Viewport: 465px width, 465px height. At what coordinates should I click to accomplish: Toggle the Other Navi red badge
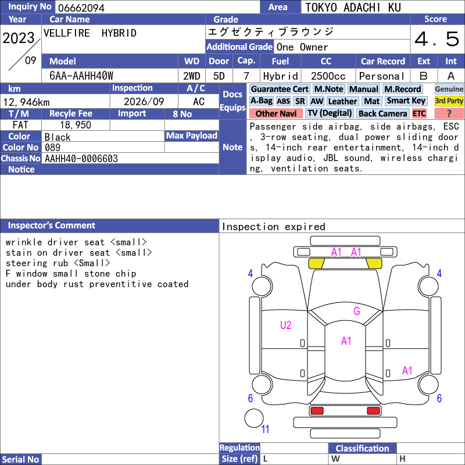pos(276,113)
